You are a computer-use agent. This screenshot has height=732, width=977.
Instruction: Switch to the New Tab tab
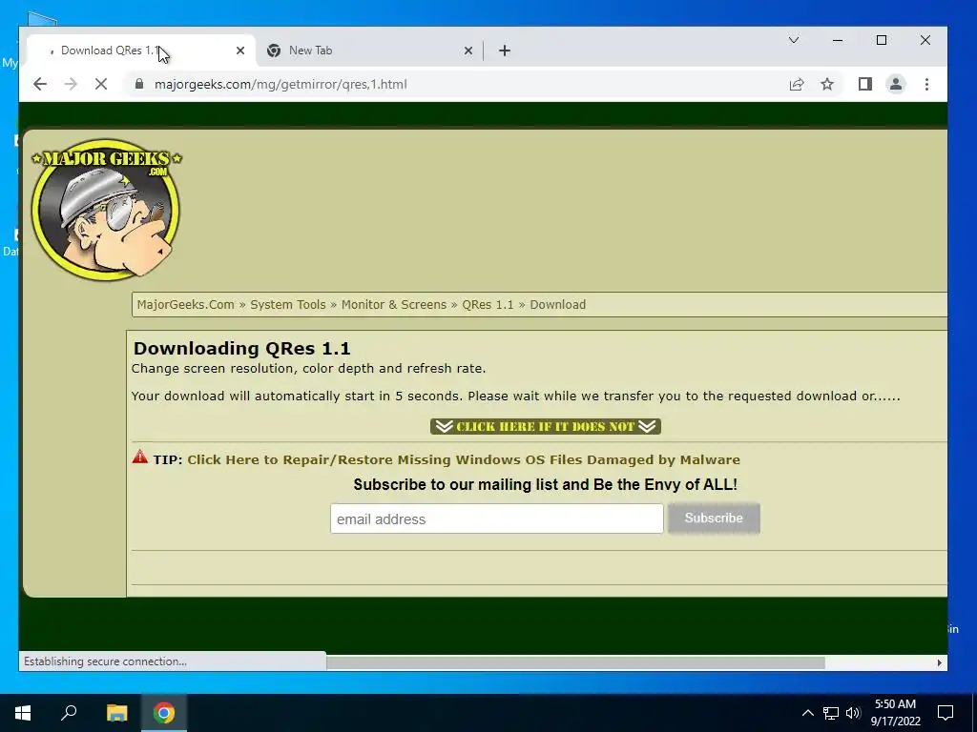[x=369, y=51]
